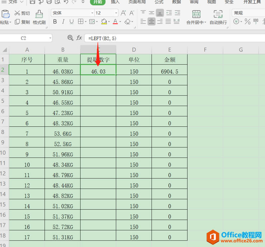Open number format 常规 combo box

(x=248, y=13)
